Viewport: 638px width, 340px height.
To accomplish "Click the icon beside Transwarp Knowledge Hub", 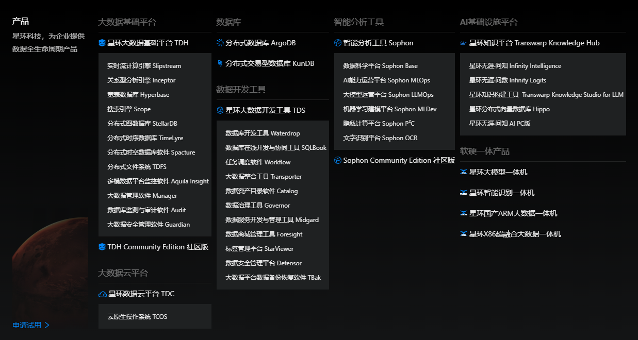I will point(464,43).
